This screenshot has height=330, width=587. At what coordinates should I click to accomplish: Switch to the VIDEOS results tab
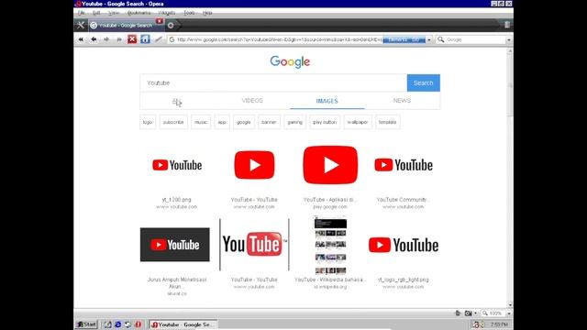click(x=252, y=101)
